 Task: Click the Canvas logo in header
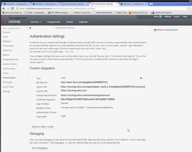click(x=12, y=22)
